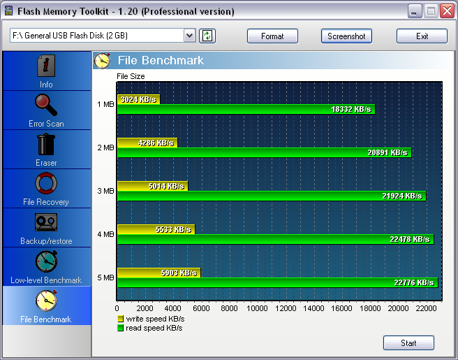The height and width of the screenshot is (360, 458).
Task: Click the Info label in sidebar
Action: coord(46,85)
